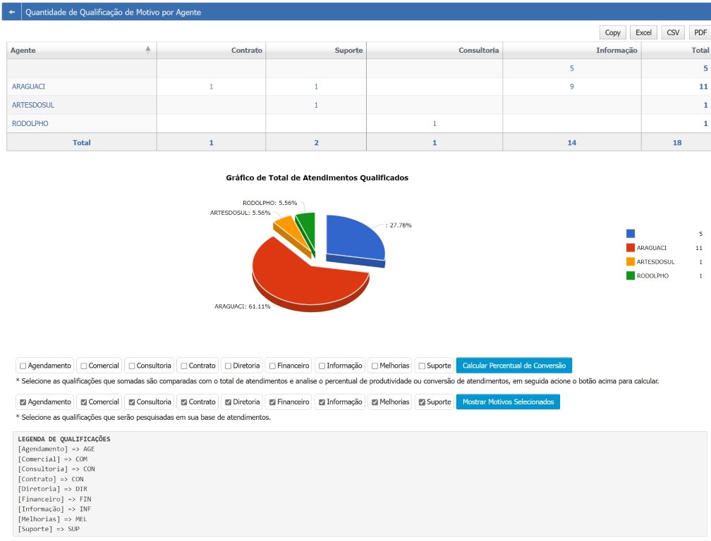Click Mostrar Motivos Selecionados button
The image size is (711, 541).
(x=509, y=402)
